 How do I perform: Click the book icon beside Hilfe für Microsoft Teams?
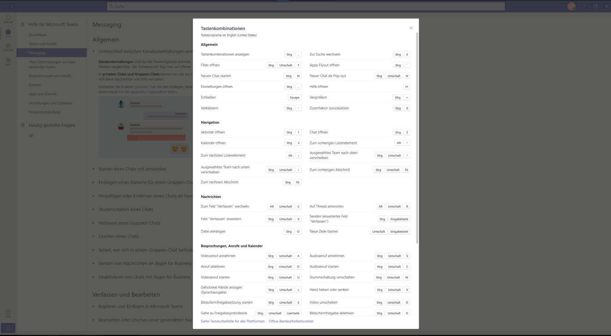[x=22, y=24]
